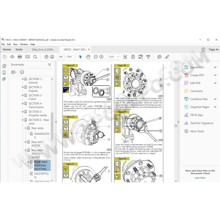
Task: Open the View menu
Action: pos(15,44)
